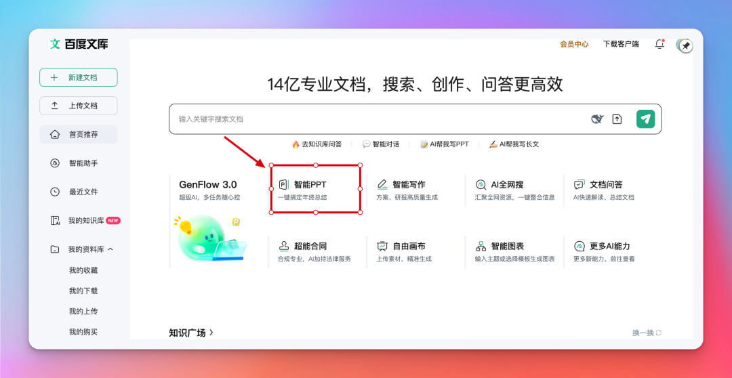This screenshot has height=378, width=732.
Task: Click the pin icon at top right
Action: (685, 46)
